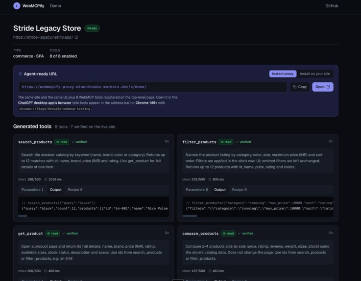This screenshot has height=281, width=361.
Task: Click the filter_products tool name
Action: point(199,142)
